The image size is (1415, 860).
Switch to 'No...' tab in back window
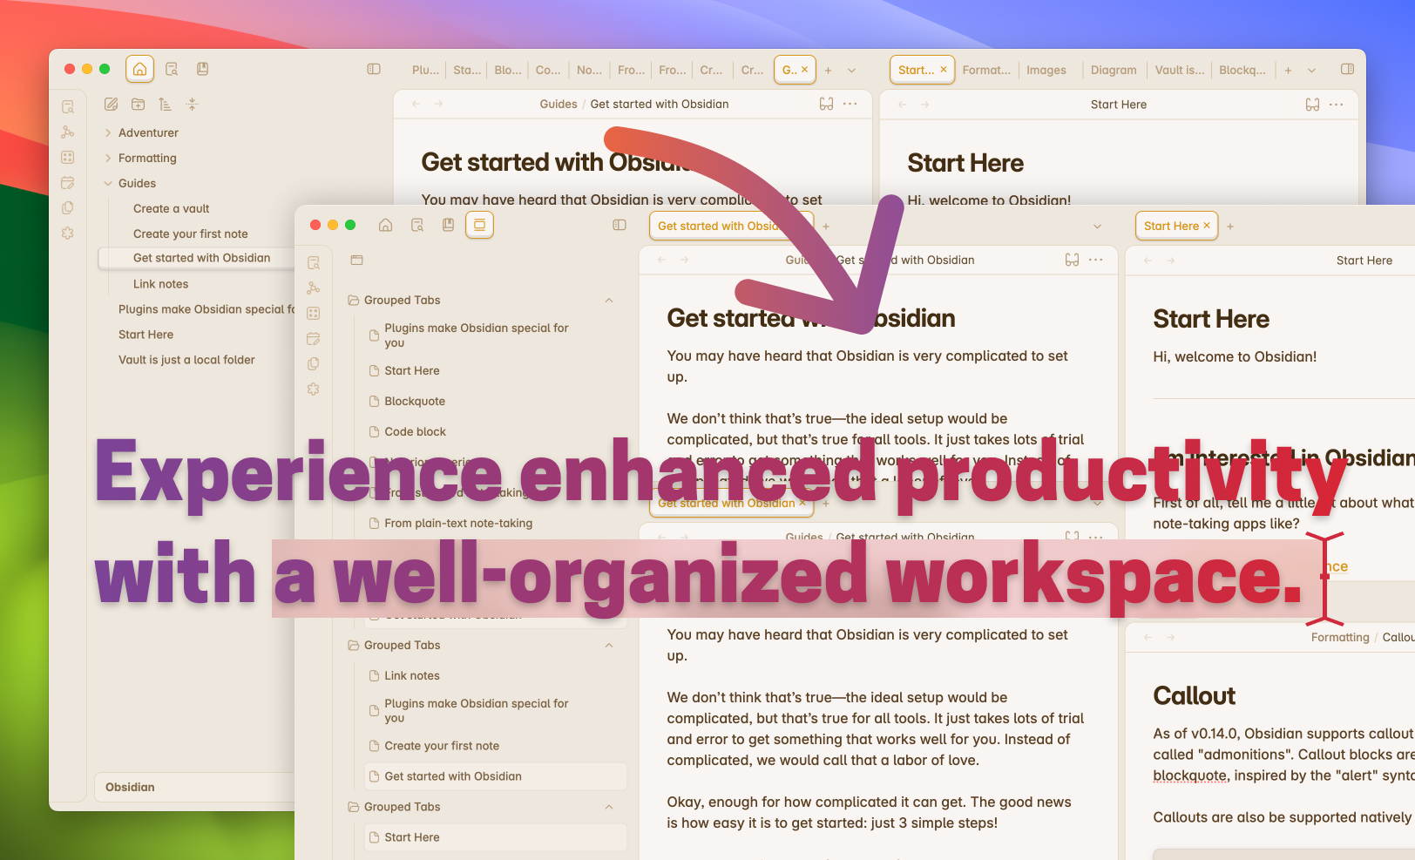(x=589, y=70)
